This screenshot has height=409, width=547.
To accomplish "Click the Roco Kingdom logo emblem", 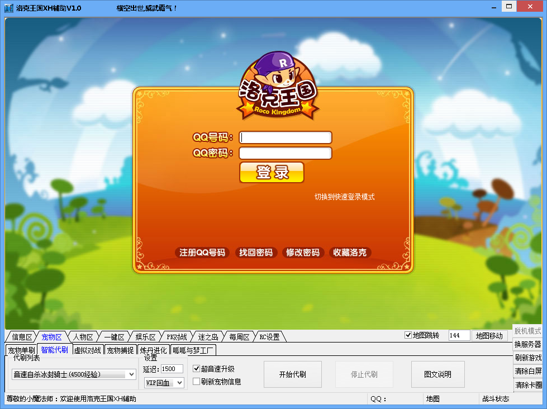I will [278, 86].
